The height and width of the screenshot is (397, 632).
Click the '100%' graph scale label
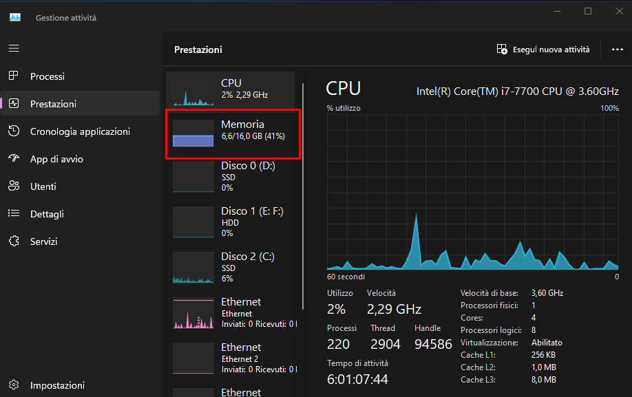609,108
